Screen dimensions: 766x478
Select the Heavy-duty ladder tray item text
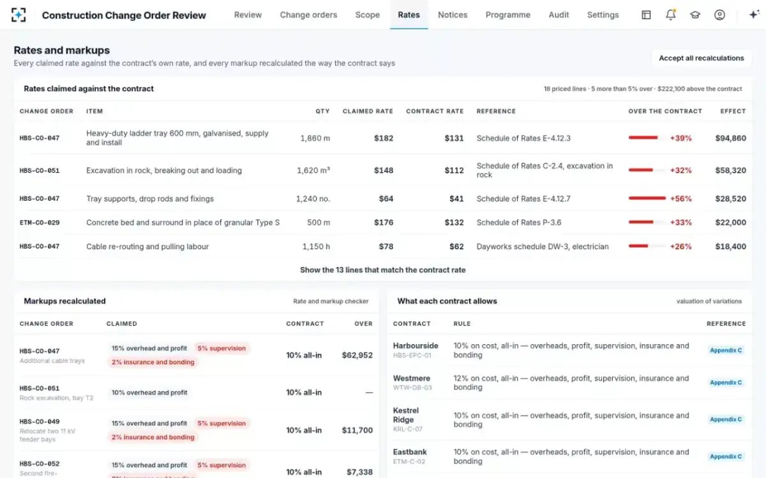pos(177,138)
